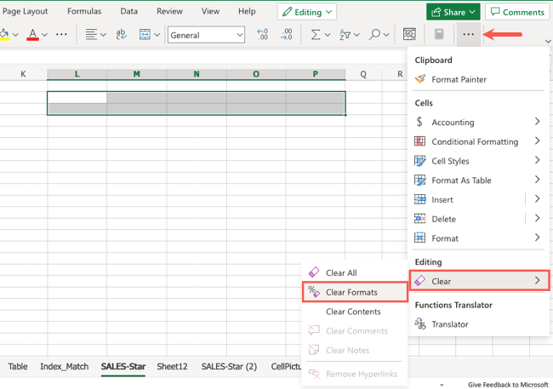The height and width of the screenshot is (389, 553).
Task: Select Clear Formats in the submenu
Action: (351, 292)
